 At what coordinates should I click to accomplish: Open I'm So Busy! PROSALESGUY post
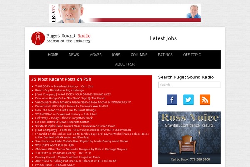(55, 165)
